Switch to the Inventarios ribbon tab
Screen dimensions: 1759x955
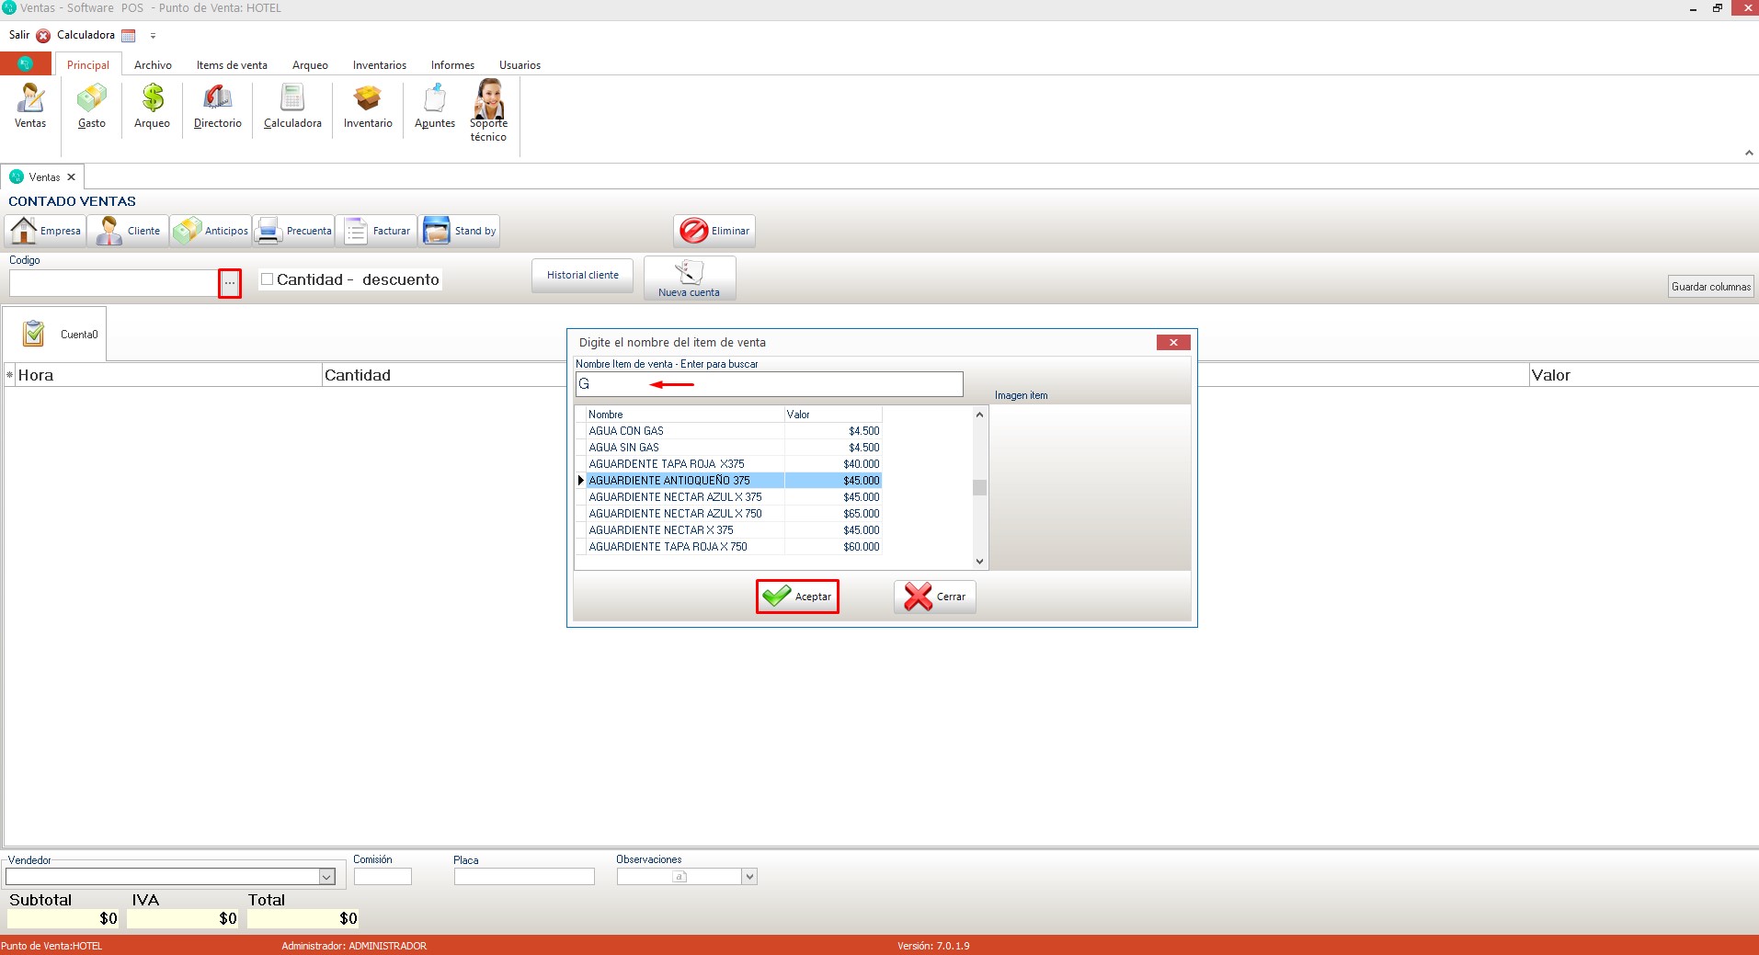379,65
